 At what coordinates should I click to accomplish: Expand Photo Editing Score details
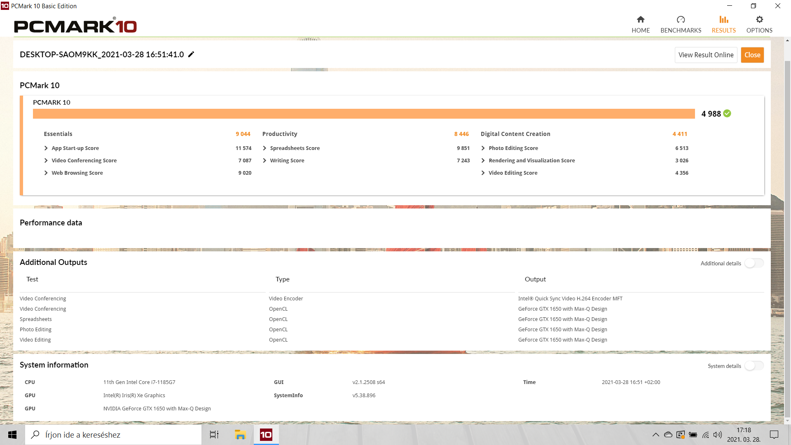coord(483,148)
